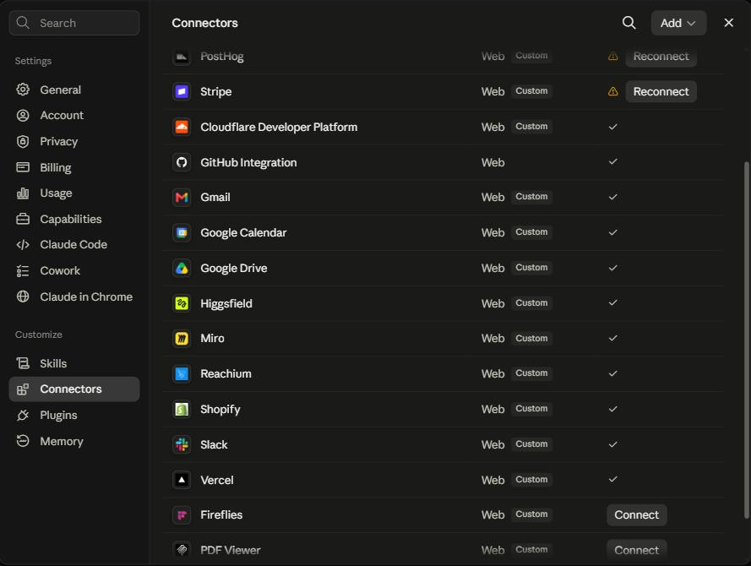The image size is (751, 566).
Task: Select Billing in the sidebar
Action: [x=74, y=167]
